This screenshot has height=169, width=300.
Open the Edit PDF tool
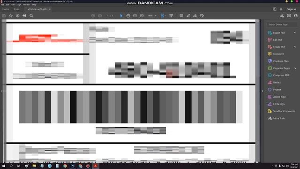277,40
